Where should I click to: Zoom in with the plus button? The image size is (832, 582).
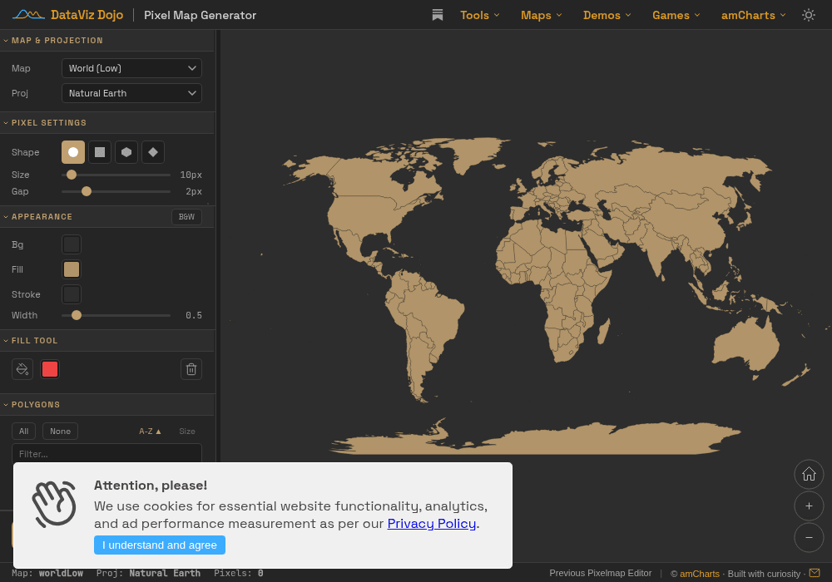pos(809,506)
